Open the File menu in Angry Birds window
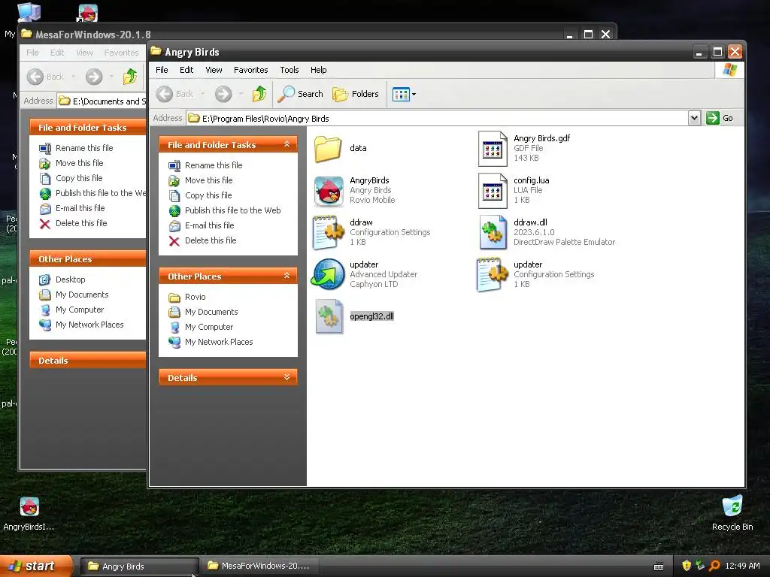This screenshot has height=577, width=770. tap(162, 70)
